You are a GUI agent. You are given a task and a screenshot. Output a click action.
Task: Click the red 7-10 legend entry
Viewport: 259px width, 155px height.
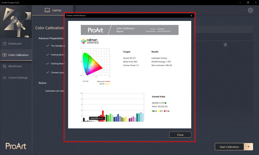[167, 111]
